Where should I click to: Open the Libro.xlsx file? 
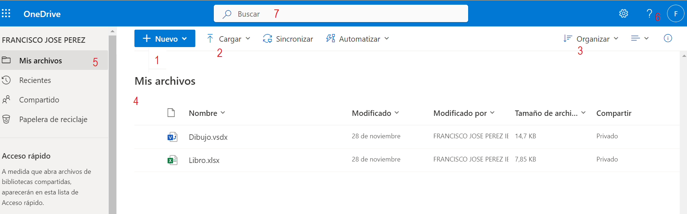(204, 160)
